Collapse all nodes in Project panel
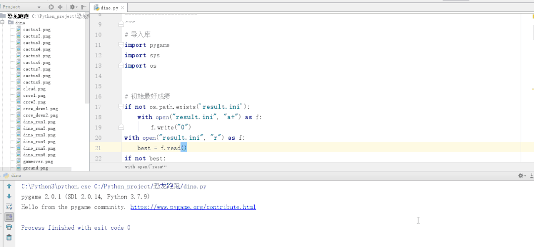The image size is (534, 247). point(60,7)
